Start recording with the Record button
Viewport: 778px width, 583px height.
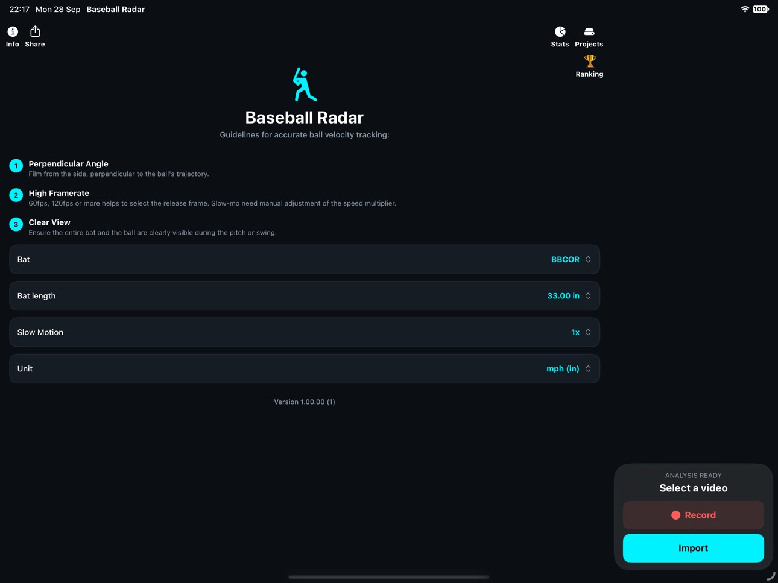694,515
